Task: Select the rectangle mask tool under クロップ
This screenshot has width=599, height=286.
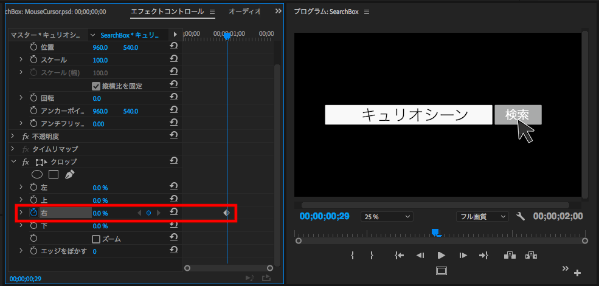Action: click(x=54, y=174)
